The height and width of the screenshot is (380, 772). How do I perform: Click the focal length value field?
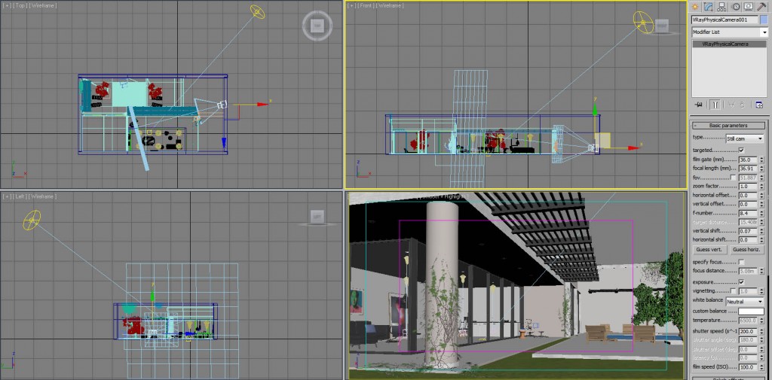748,169
